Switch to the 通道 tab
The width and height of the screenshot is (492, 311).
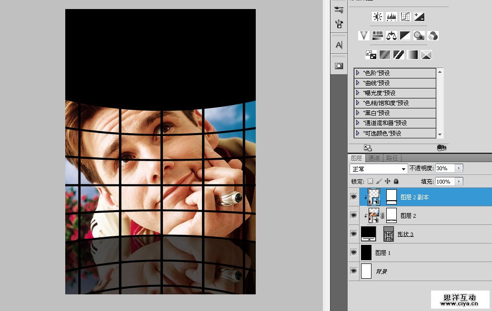(x=374, y=158)
